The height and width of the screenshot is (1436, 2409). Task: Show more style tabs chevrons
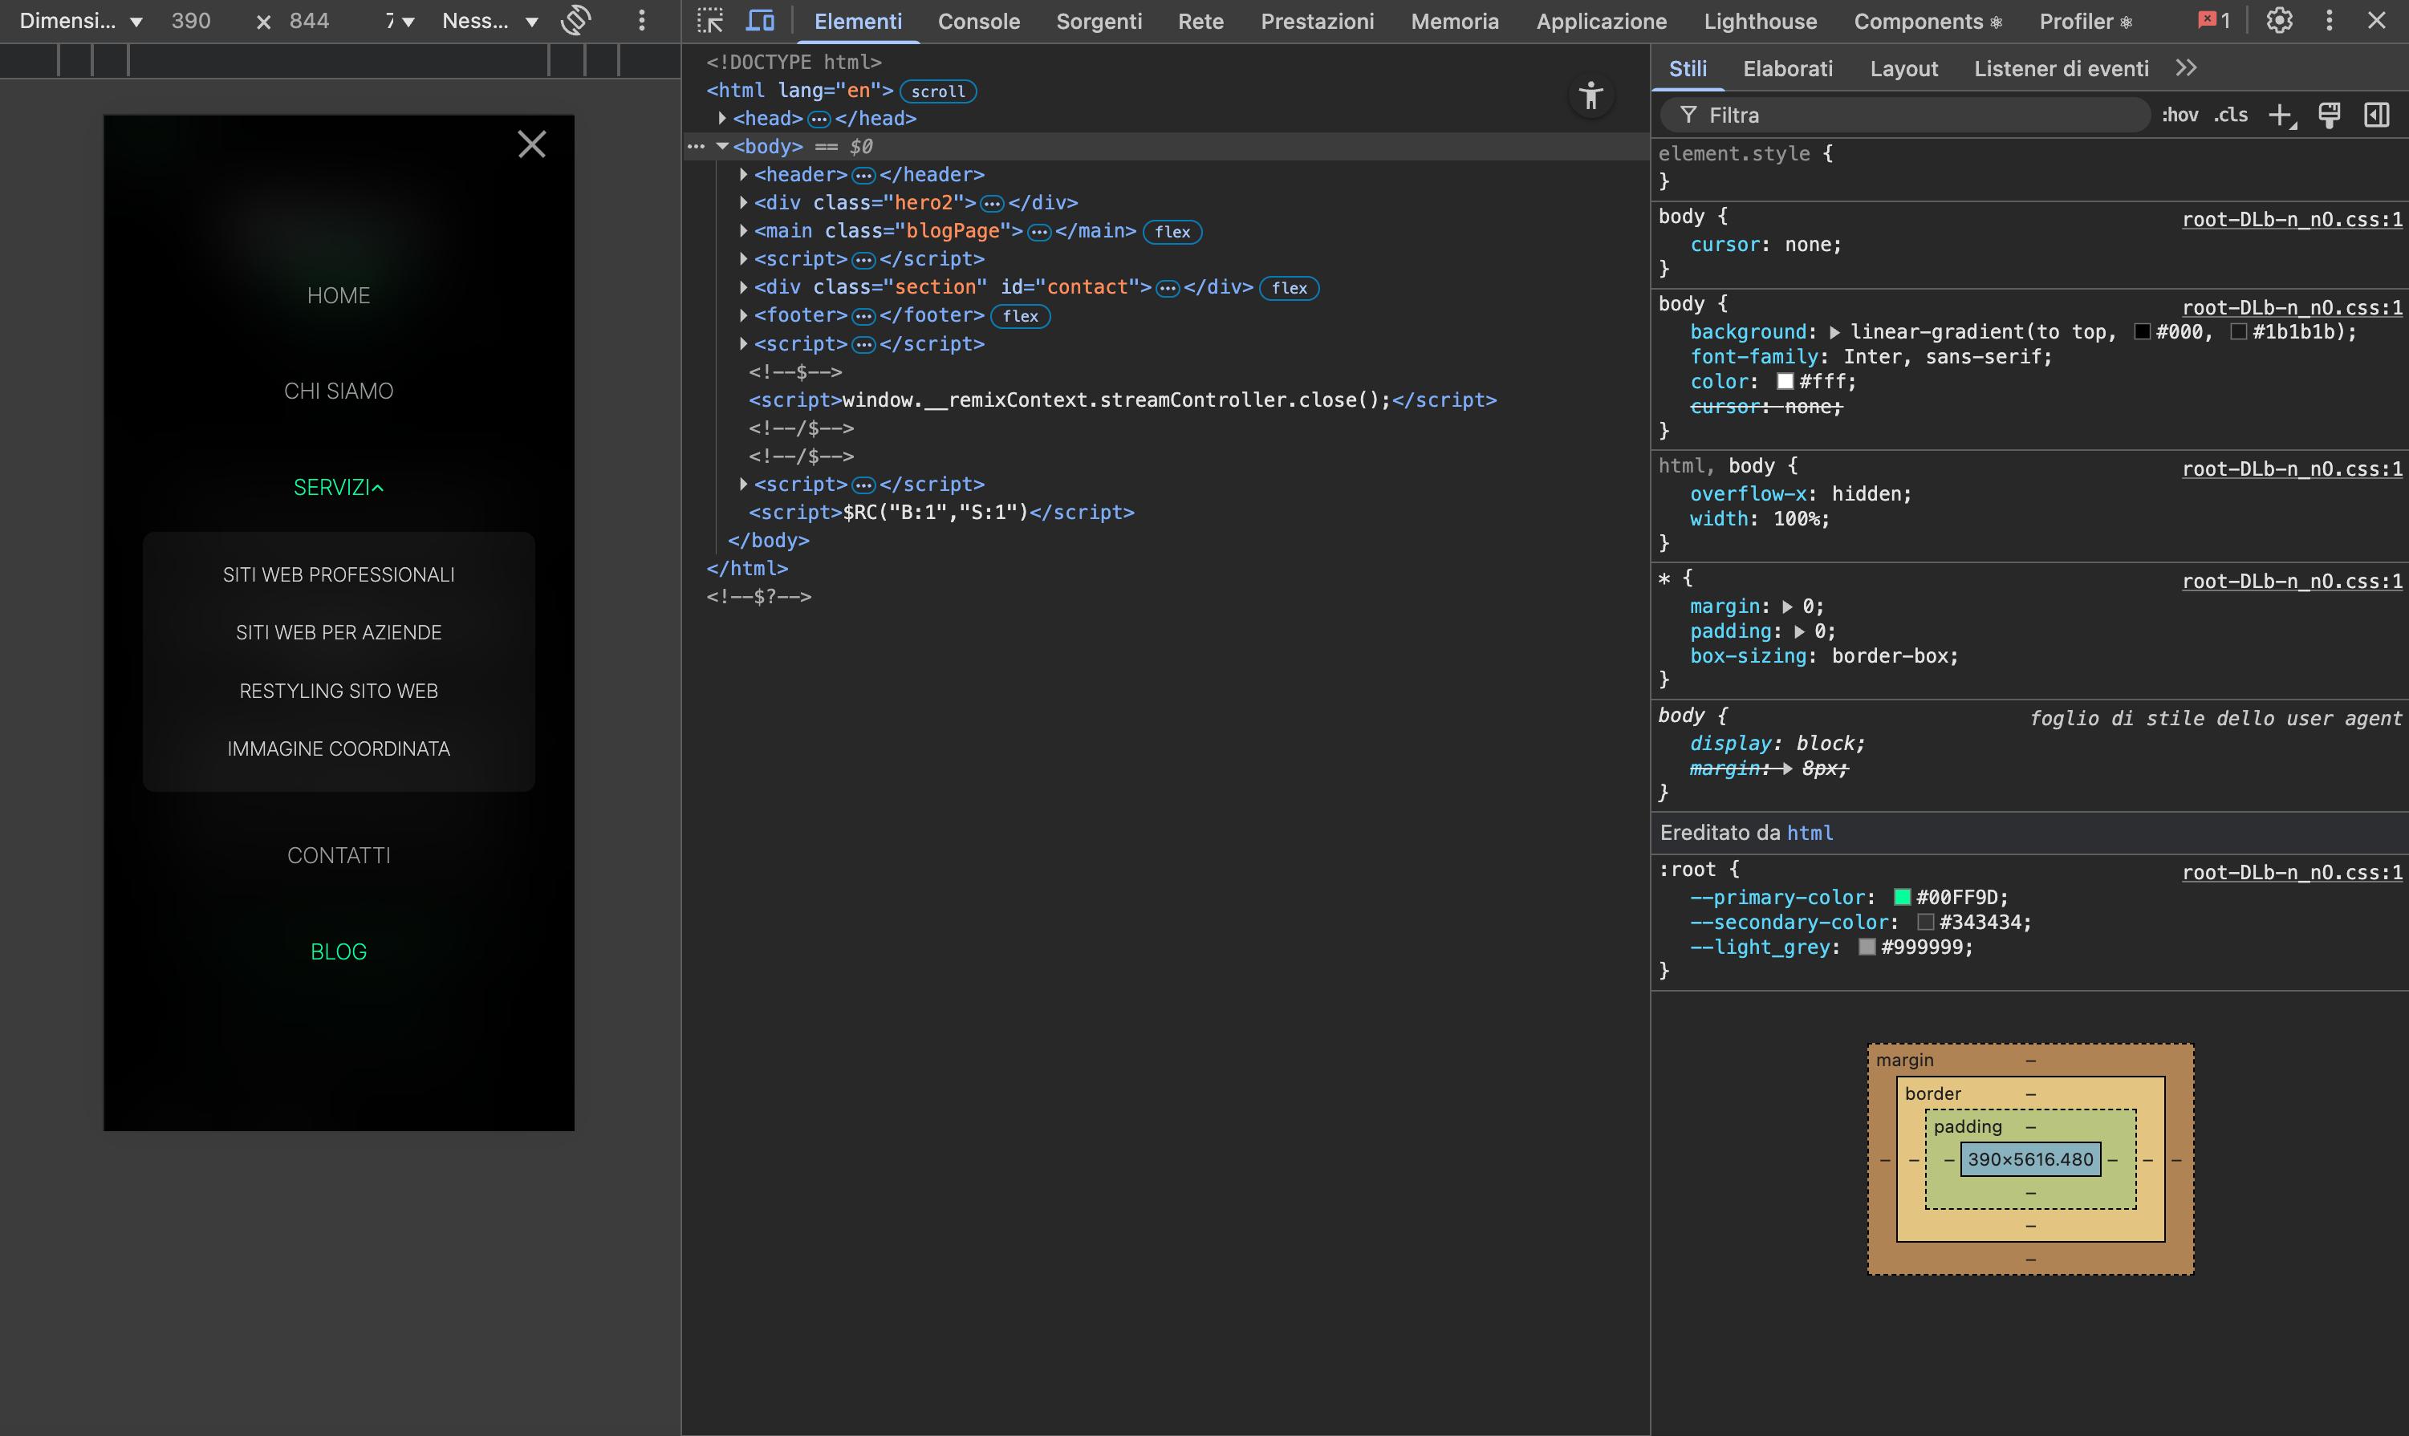tap(2185, 67)
